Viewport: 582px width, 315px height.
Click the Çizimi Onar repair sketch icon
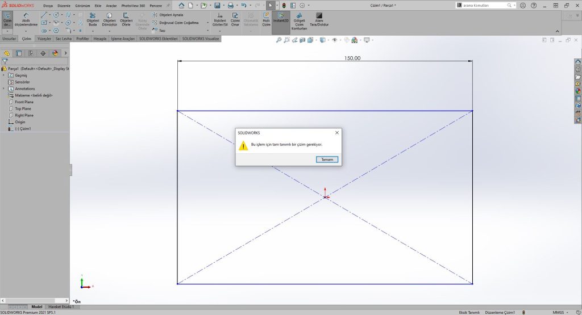[235, 19]
